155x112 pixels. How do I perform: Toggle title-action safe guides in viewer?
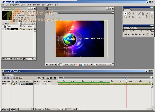tap(58, 65)
